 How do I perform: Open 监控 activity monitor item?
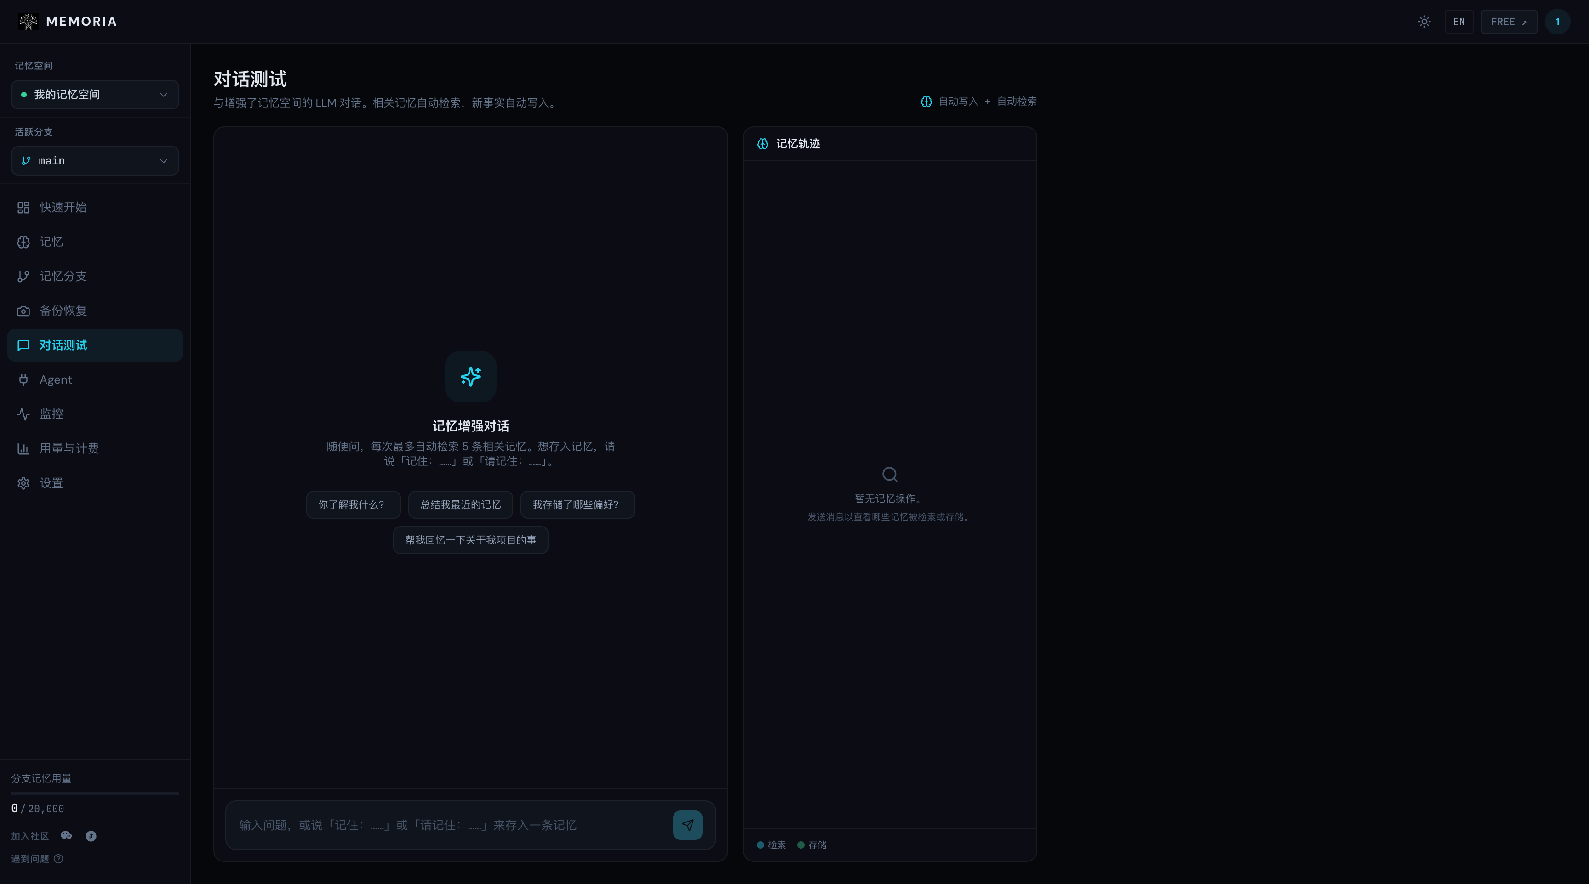(95, 414)
